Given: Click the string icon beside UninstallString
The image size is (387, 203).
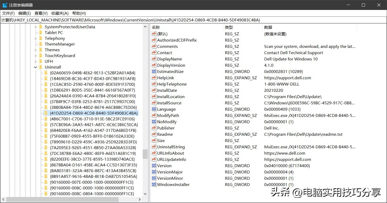Looking at the screenshot, I should [x=154, y=147].
